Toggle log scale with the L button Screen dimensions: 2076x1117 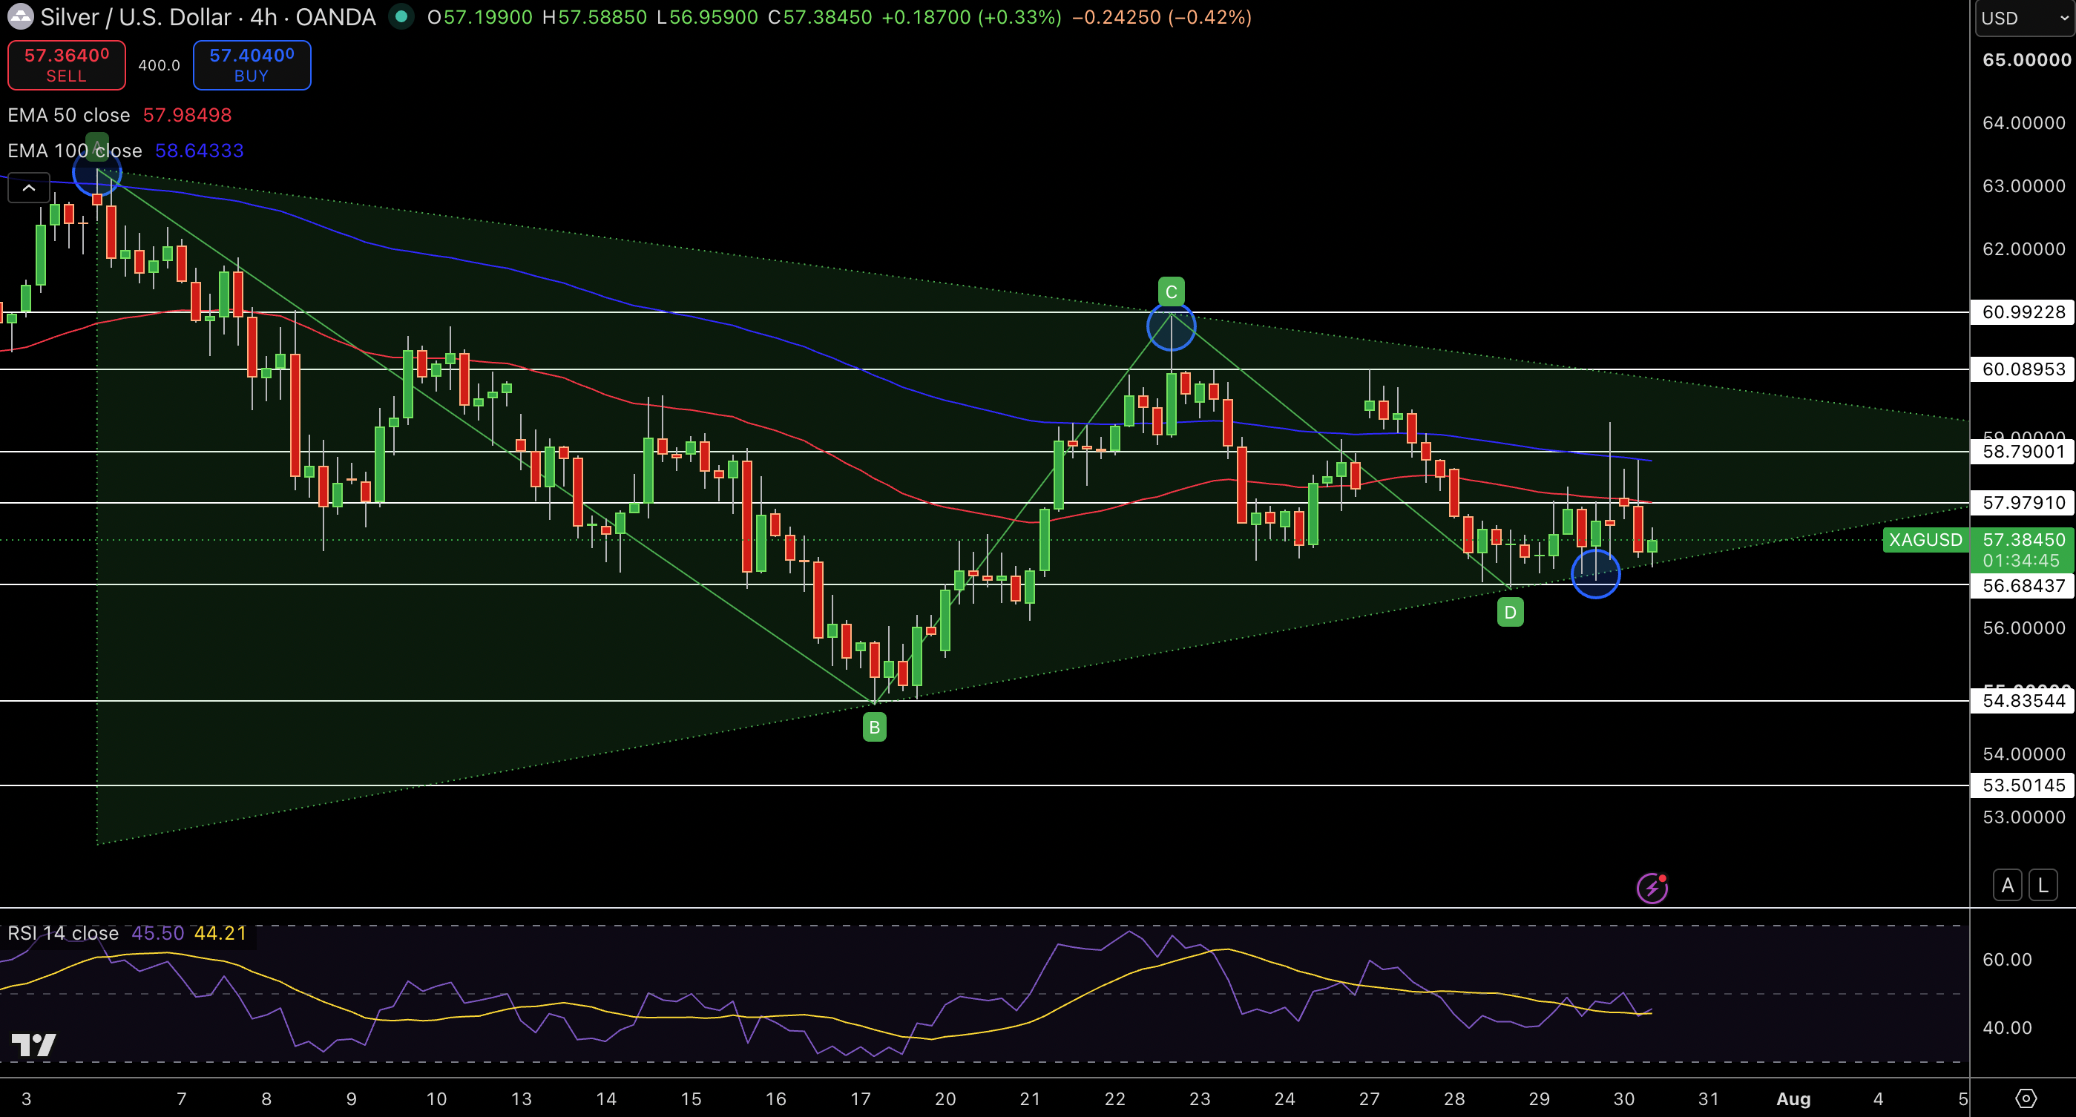click(2042, 886)
